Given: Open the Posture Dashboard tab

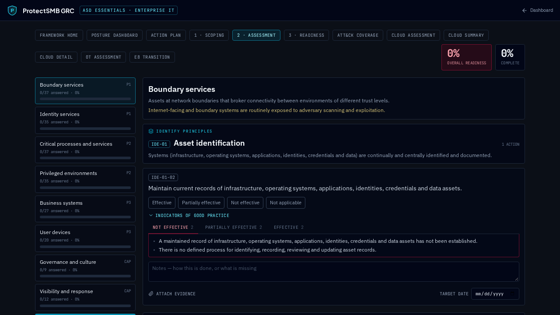Looking at the screenshot, I should click(x=115, y=35).
